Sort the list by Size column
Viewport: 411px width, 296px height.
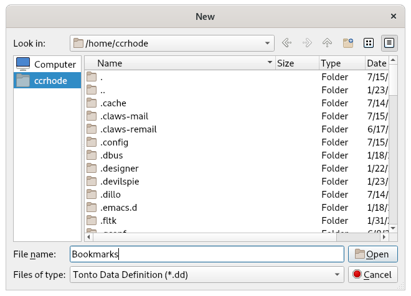pos(297,63)
